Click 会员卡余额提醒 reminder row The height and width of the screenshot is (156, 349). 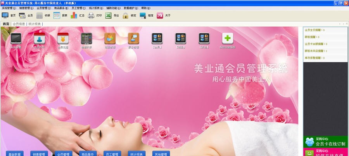325,44
